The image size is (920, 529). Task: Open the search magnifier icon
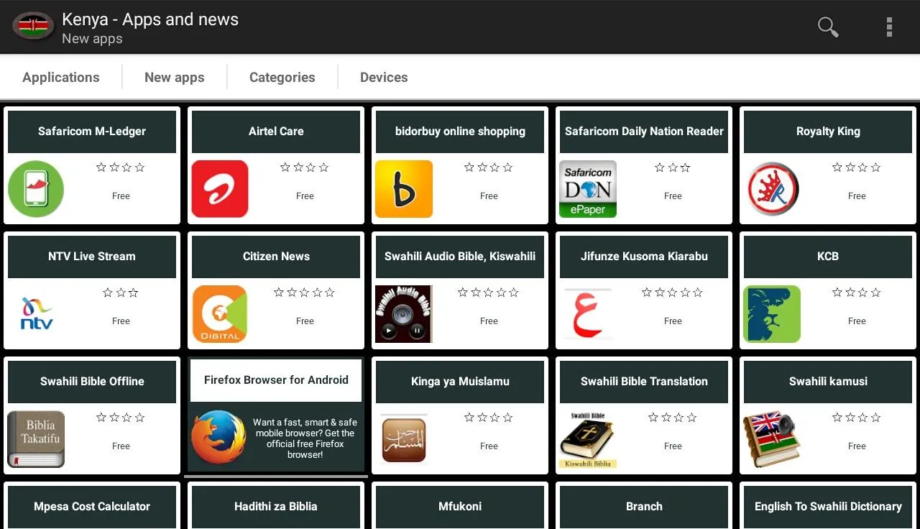point(828,27)
